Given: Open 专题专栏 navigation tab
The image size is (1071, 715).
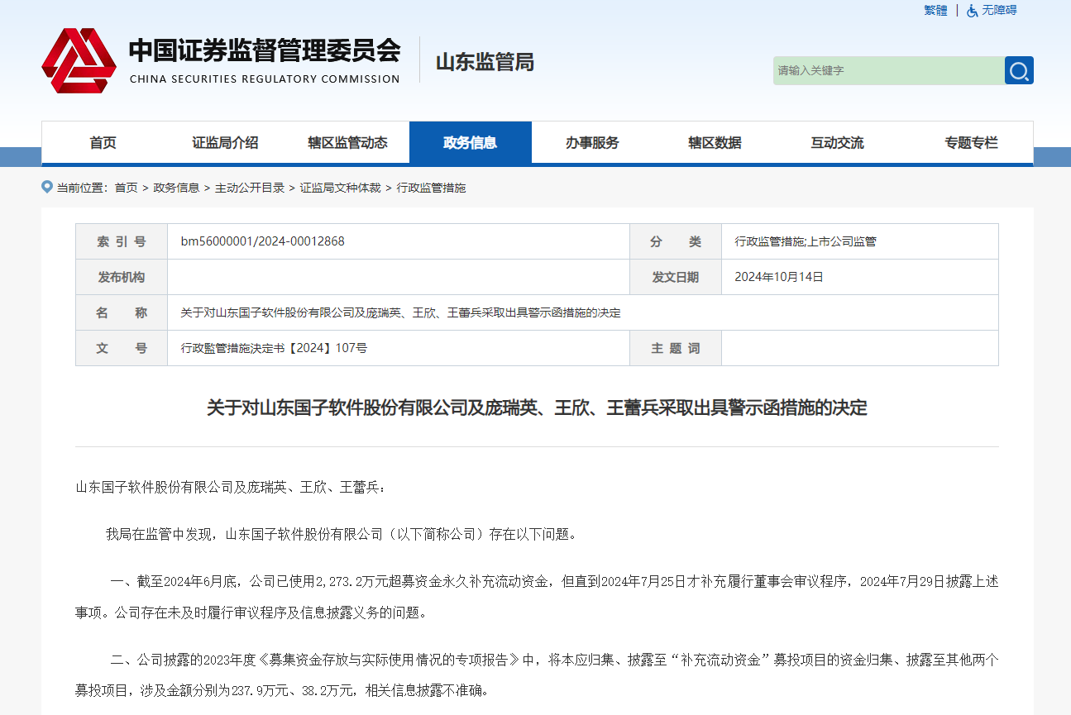Looking at the screenshot, I should 971,143.
